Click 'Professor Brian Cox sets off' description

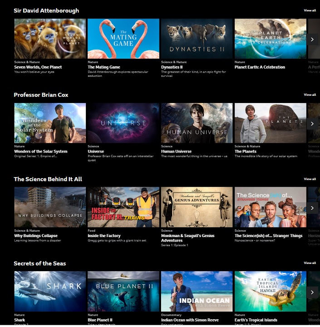click(x=120, y=158)
